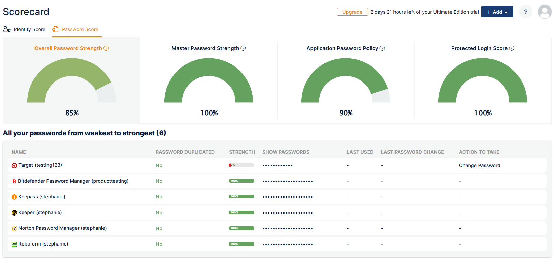Click the Identity Score person icon
Viewport: 554px width, 267px height.
point(6,29)
